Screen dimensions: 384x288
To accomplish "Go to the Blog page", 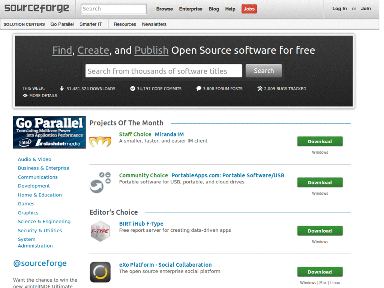I will click(x=214, y=9).
